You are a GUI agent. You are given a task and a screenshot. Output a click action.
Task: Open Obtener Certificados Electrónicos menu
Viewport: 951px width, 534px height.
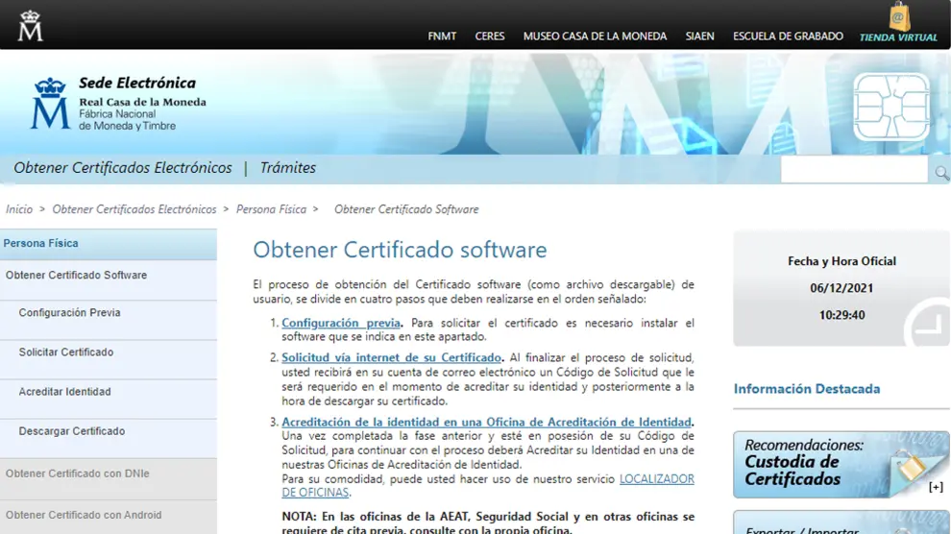(123, 168)
